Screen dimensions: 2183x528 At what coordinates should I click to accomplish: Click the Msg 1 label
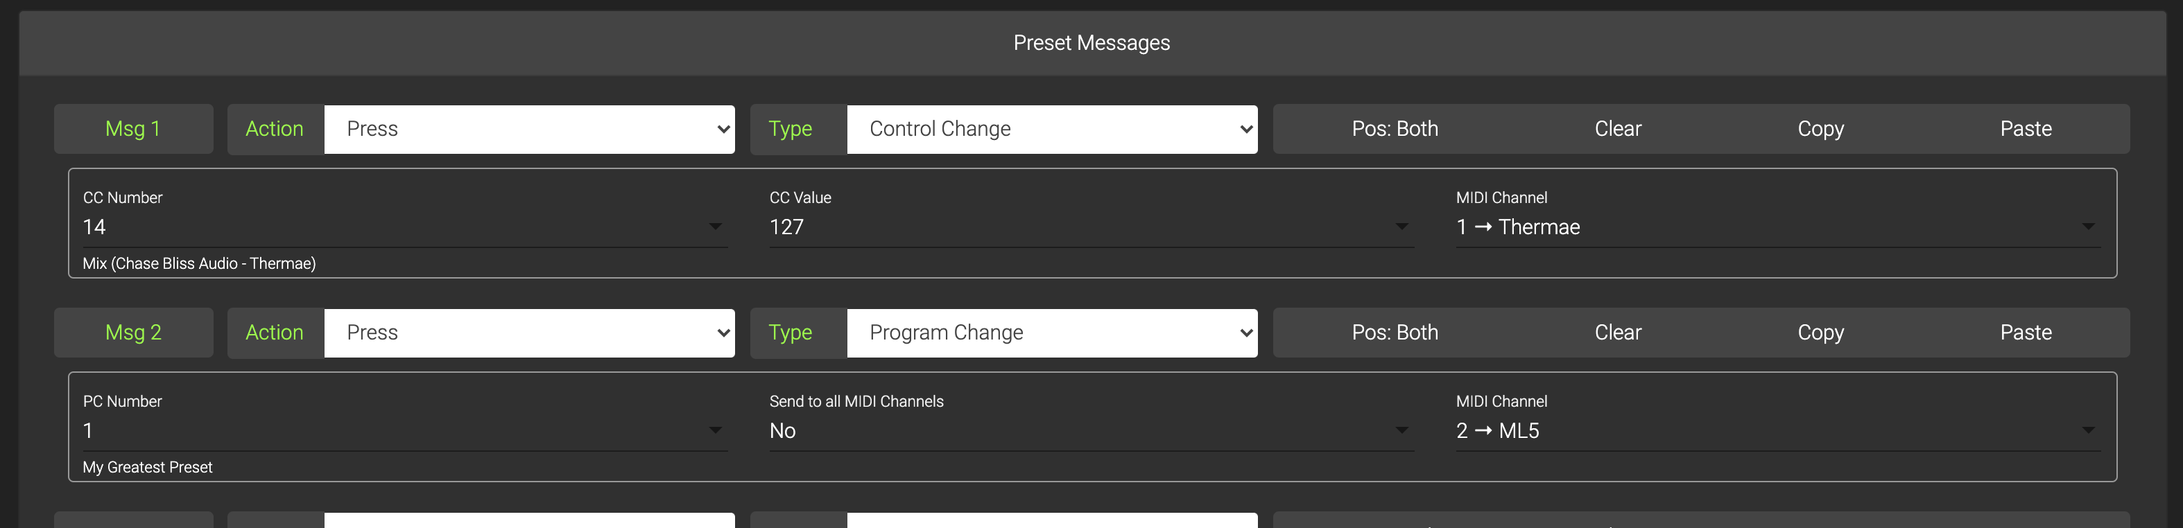(133, 129)
